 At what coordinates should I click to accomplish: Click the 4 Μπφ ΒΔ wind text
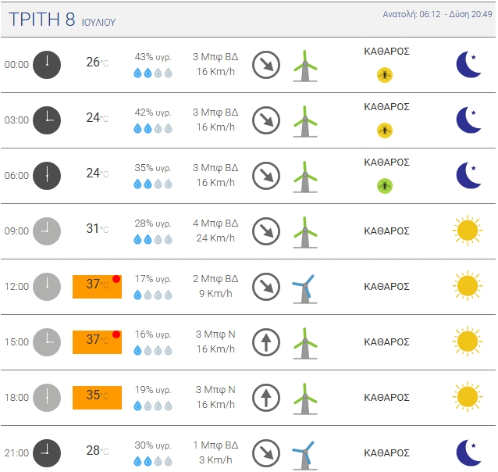click(x=215, y=223)
